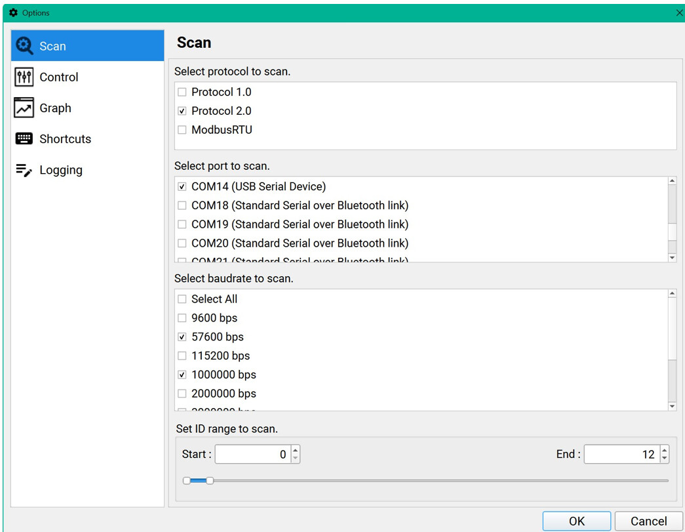This screenshot has width=685, height=532.
Task: Click the Options gear icon in title bar
Action: (x=13, y=12)
